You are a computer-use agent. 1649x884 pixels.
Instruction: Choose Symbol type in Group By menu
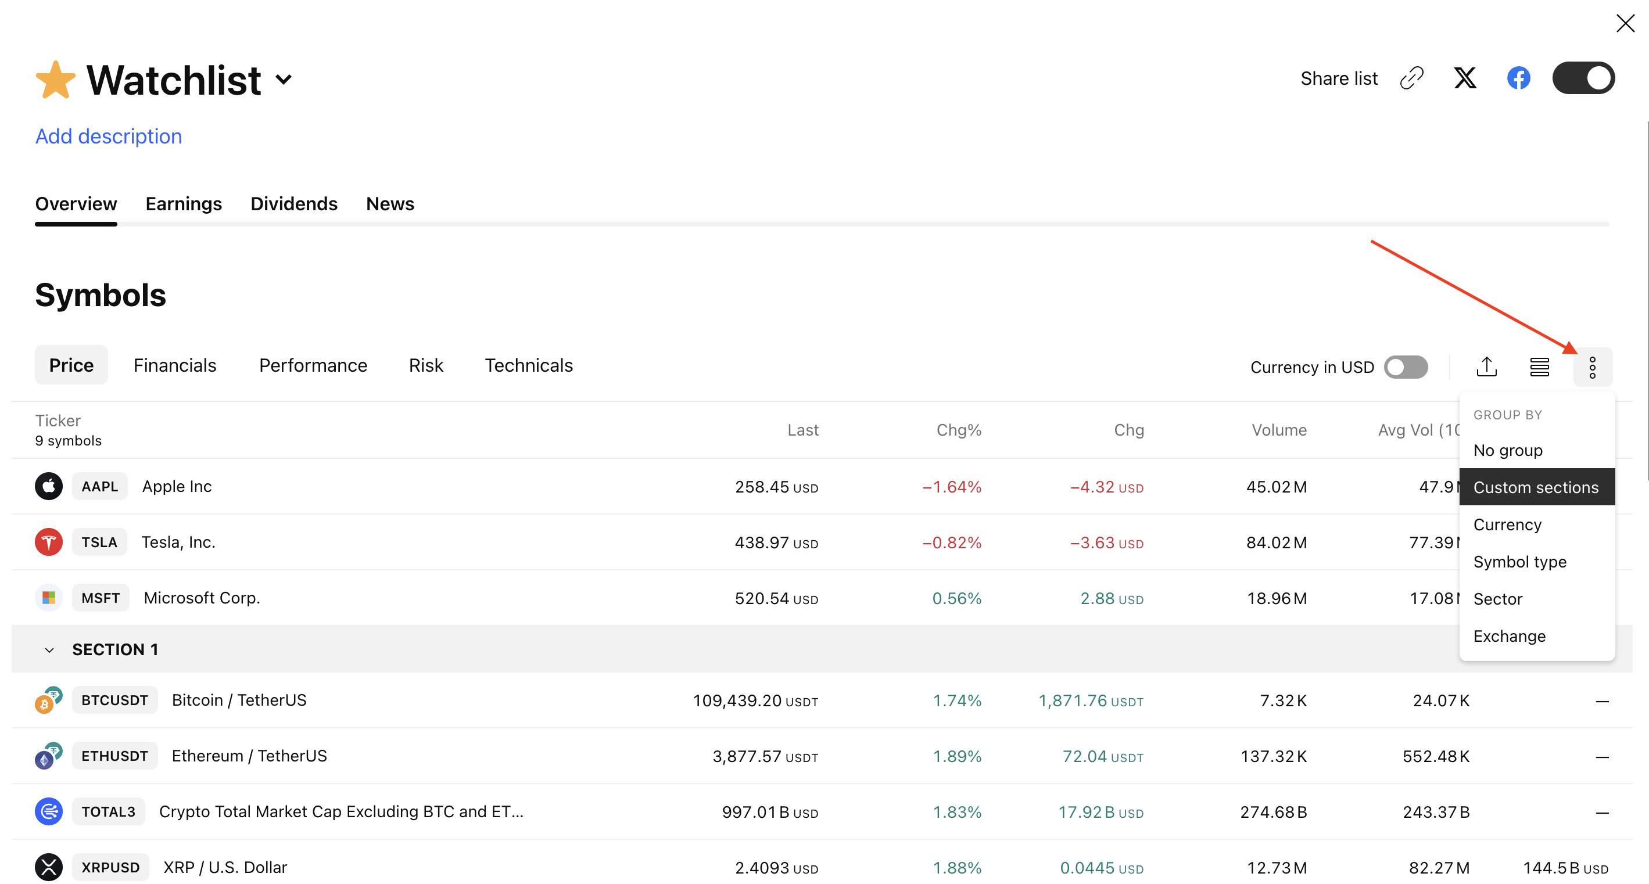pyautogui.click(x=1519, y=562)
